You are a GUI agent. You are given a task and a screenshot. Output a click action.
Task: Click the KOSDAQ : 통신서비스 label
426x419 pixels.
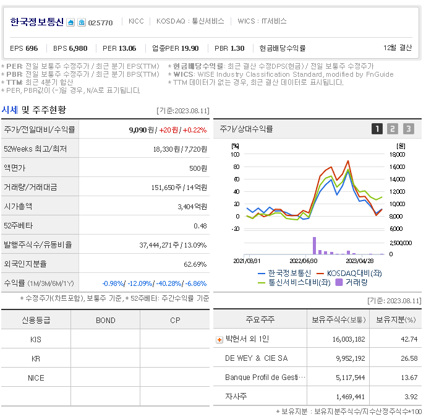190,21
